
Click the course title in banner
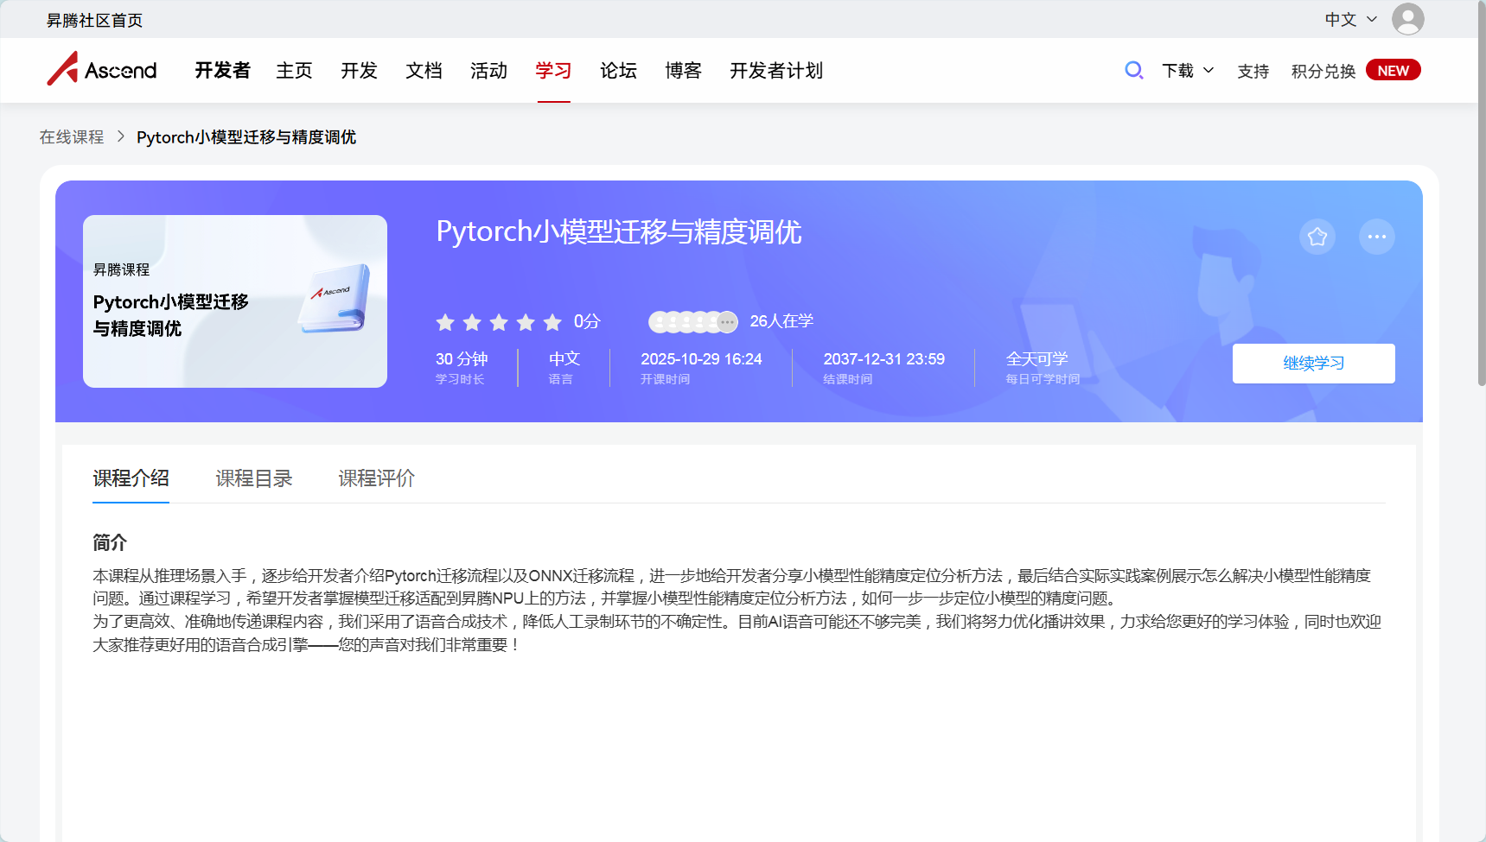619,231
